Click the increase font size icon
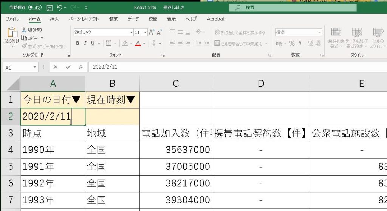Image resolution: width=387 pixels, height=211 pixels. pos(152,32)
